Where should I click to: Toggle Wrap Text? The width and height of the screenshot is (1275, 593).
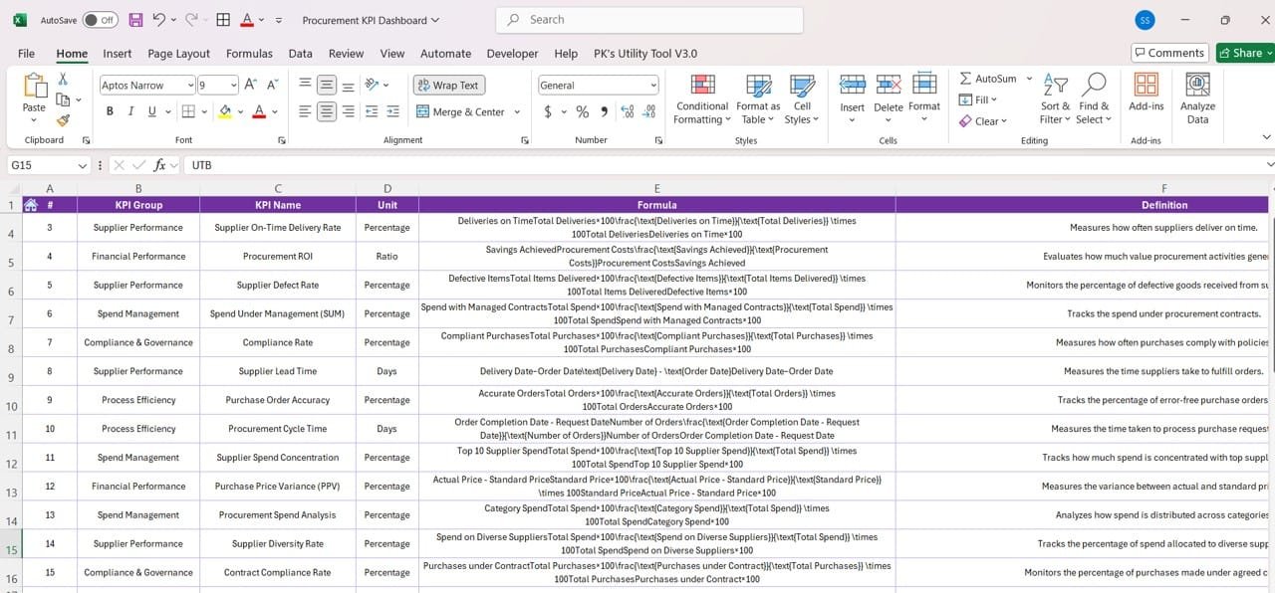point(449,86)
